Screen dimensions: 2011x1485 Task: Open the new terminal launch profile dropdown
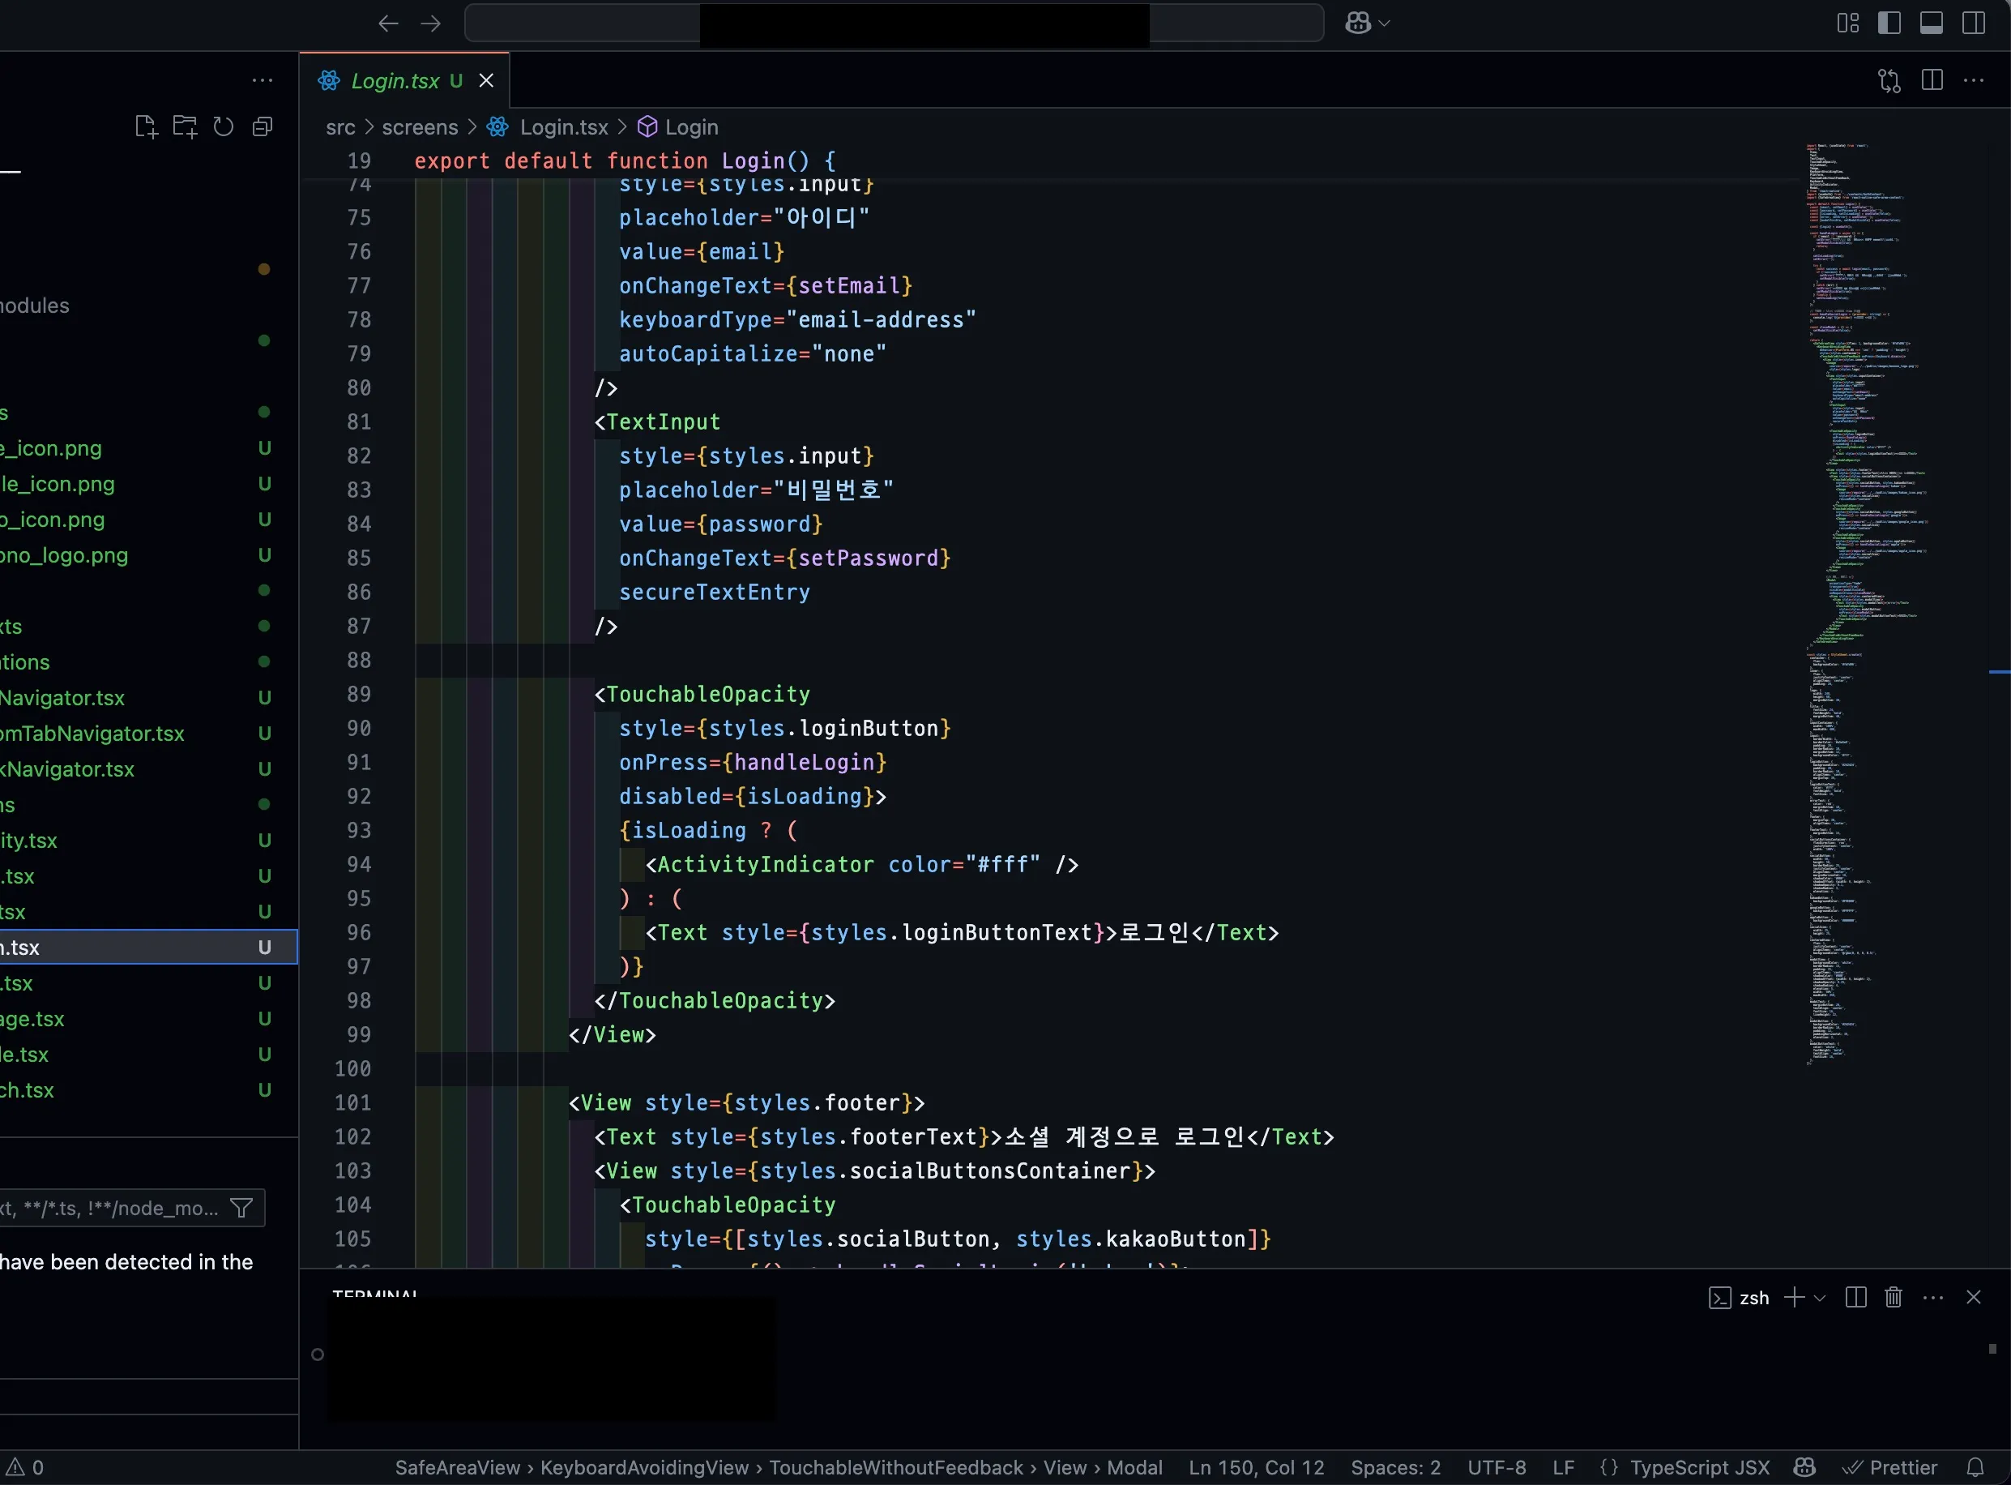(1820, 1297)
